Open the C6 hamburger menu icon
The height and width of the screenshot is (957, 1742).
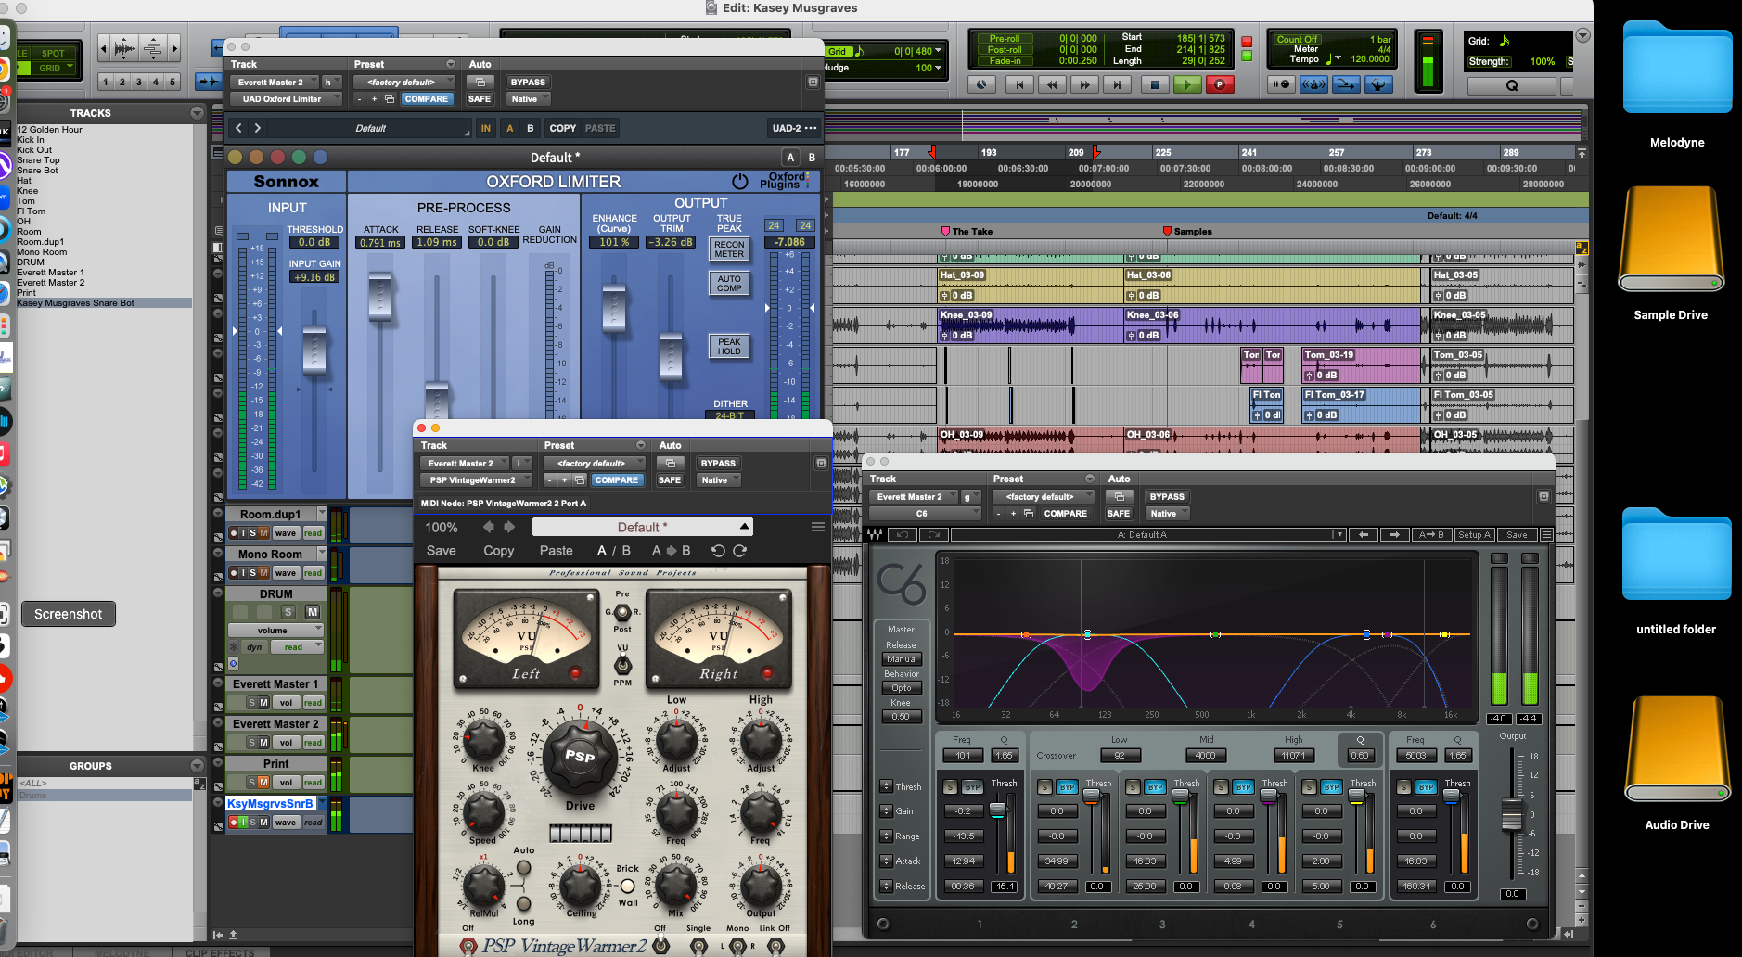click(1546, 534)
